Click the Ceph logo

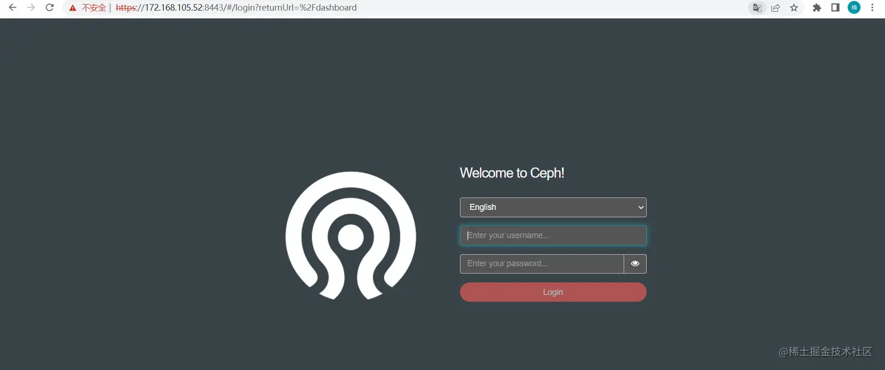coord(351,235)
